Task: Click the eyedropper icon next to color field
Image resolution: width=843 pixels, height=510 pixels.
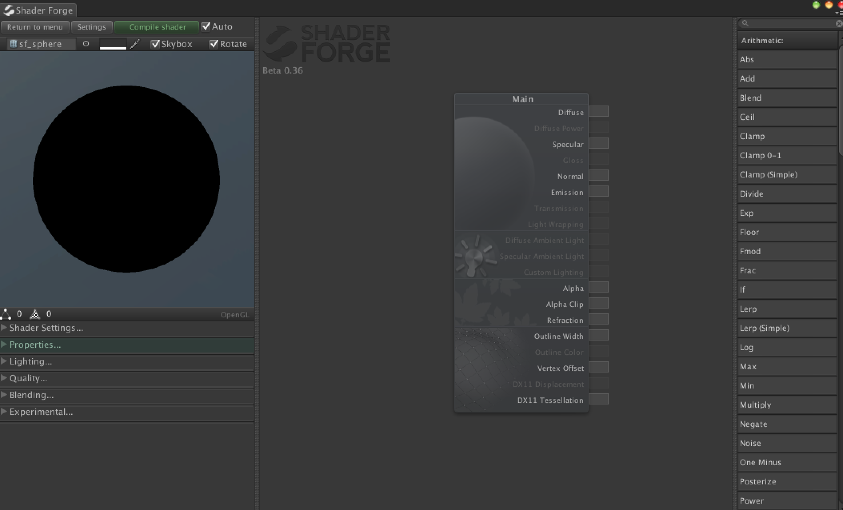Action: click(135, 44)
